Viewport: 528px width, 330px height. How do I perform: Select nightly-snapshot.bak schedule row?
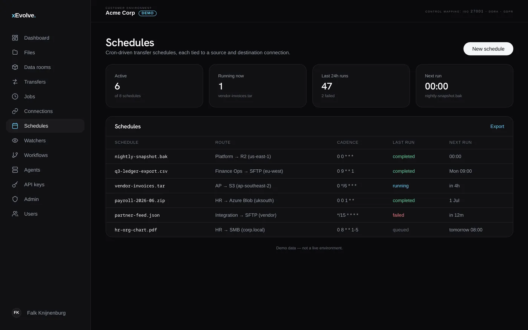click(x=309, y=157)
